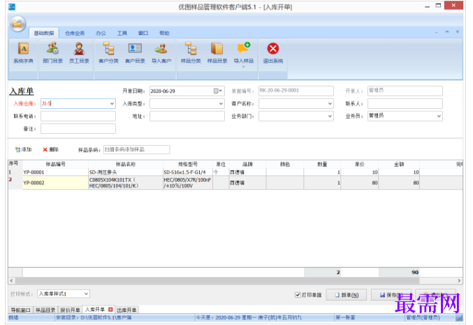Open the 客户目录 customer directory
The width and height of the screenshot is (473, 325).
(x=135, y=53)
